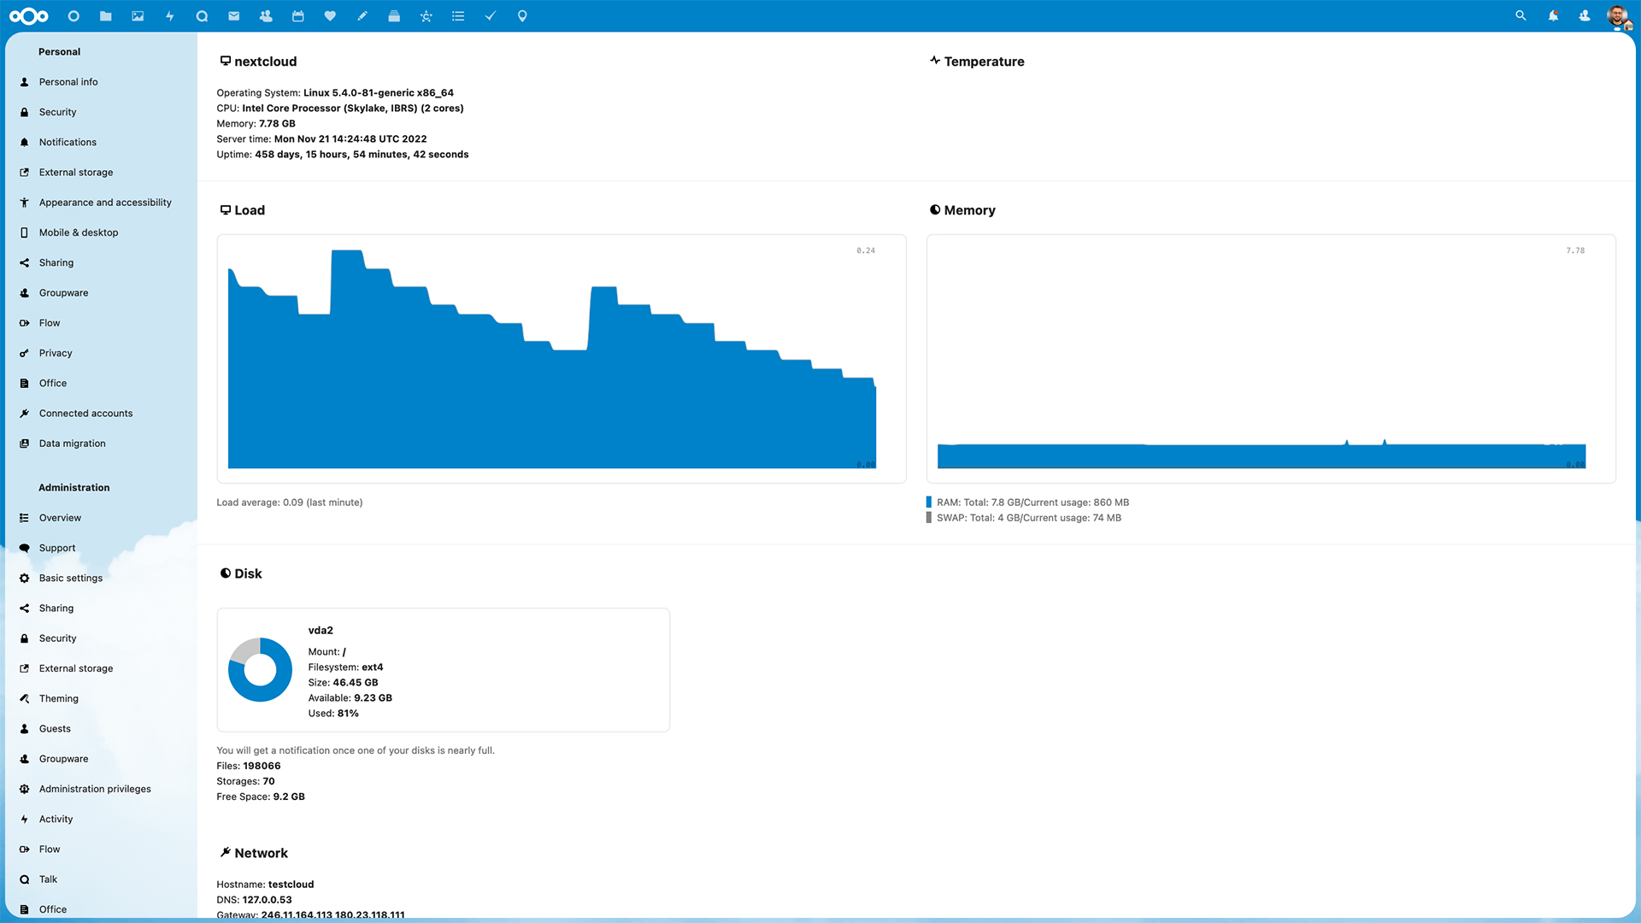The image size is (1641, 923).
Task: Open the Mail envelope icon
Action: click(233, 15)
